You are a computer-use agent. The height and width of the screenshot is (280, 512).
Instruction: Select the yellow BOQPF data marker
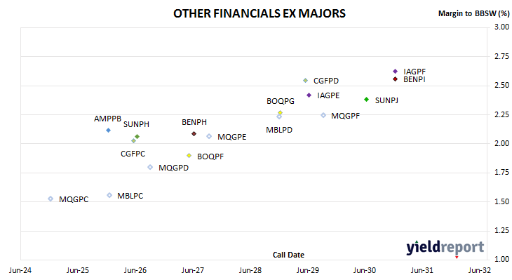click(x=189, y=156)
